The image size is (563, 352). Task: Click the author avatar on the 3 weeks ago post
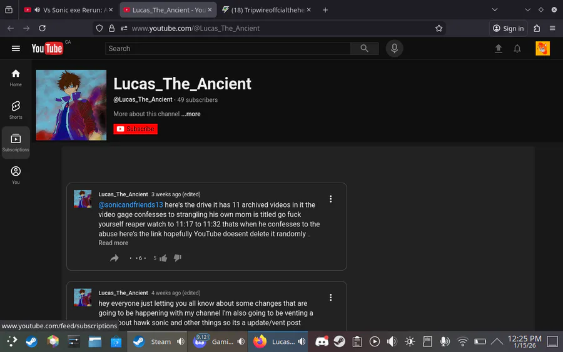point(83,199)
